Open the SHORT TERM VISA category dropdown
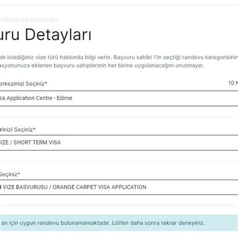238x238 pixels. (x=119, y=143)
